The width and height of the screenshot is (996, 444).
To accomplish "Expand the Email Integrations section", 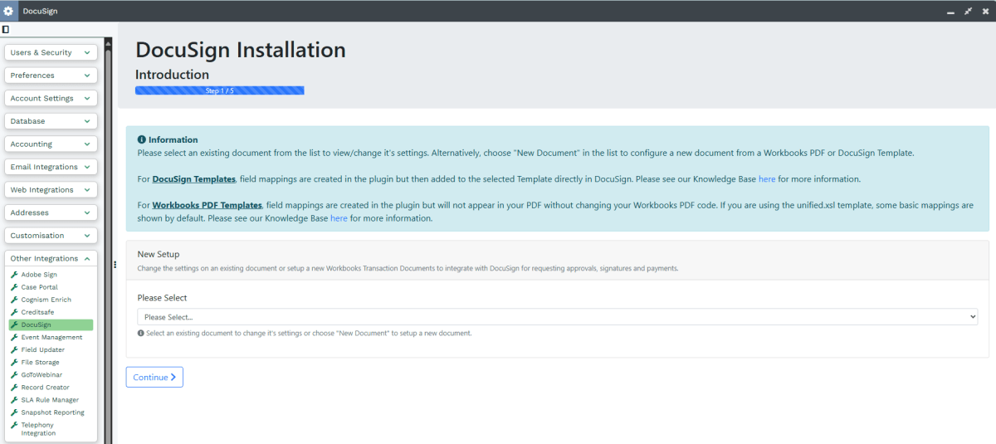I will 51,167.
